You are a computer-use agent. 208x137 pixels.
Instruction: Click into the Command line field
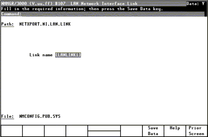pos(113,14)
